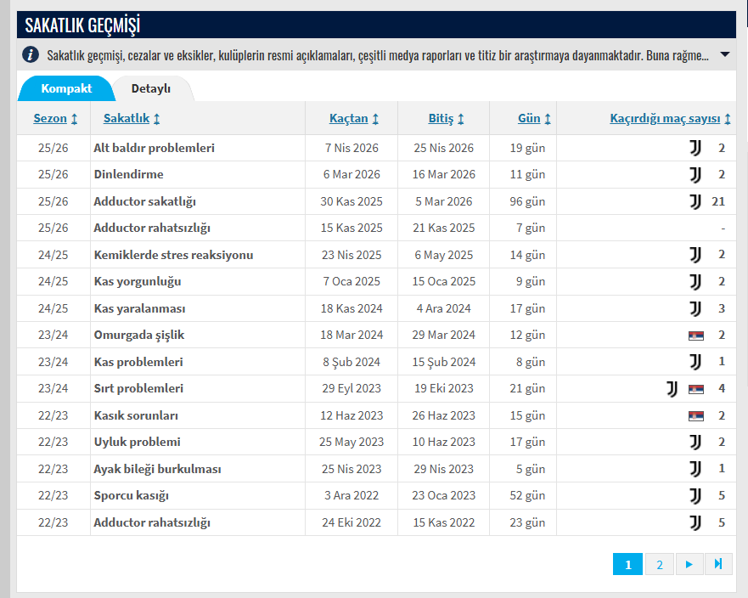Click Serbia flag in Omurgada şişlik row
Screen dimensions: 748x598
pyautogui.click(x=696, y=336)
